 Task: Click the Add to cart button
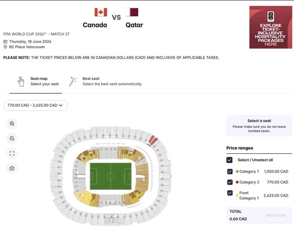(276, 215)
